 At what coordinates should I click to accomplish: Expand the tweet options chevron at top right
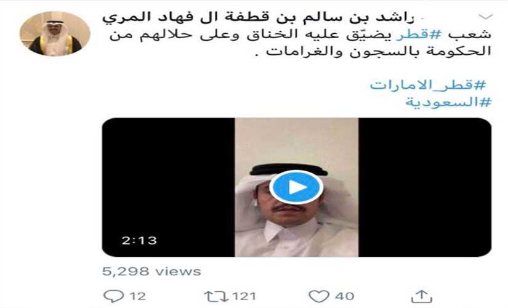(485, 17)
